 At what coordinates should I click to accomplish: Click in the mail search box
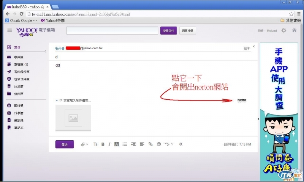click(x=112, y=31)
